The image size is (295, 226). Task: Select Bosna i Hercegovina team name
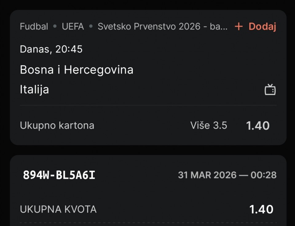coord(77,70)
